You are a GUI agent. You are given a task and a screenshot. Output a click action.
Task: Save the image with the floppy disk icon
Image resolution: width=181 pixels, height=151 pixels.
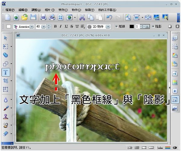[x=33, y=17]
